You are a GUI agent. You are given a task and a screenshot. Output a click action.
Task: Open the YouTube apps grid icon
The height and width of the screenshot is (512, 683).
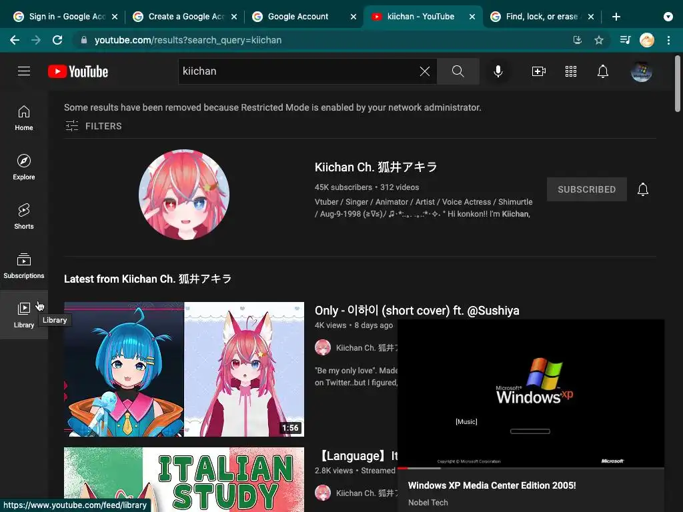pos(571,71)
